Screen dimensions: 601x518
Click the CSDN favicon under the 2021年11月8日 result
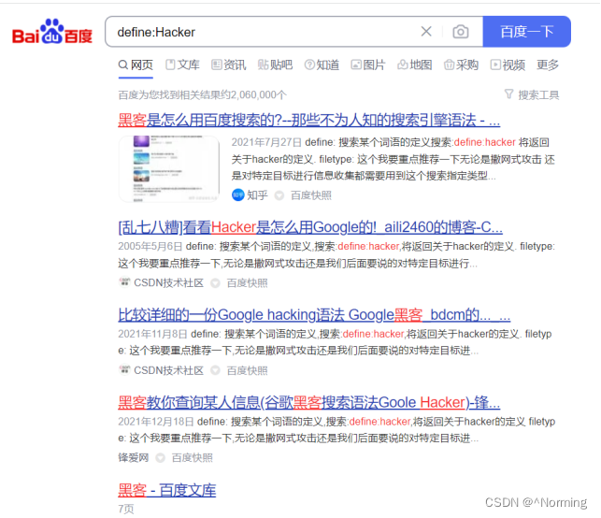[124, 370]
